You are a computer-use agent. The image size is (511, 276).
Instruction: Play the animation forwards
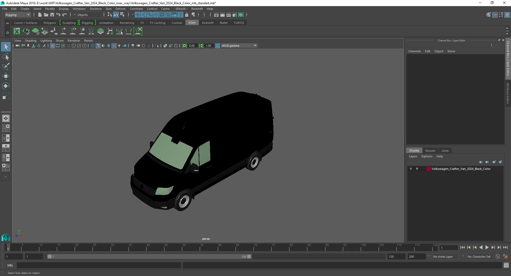click(487, 247)
